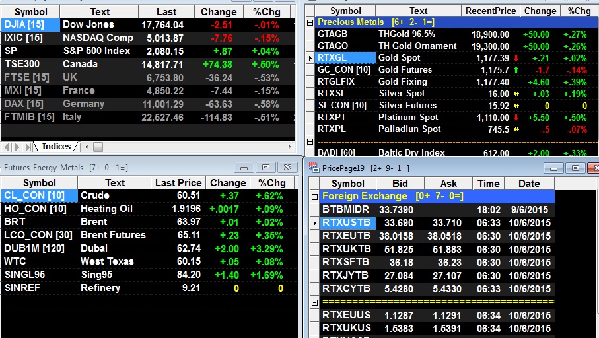Select the IXIC [15] NASDAQ row
Viewport: 599px width, 338px height.
coord(148,38)
